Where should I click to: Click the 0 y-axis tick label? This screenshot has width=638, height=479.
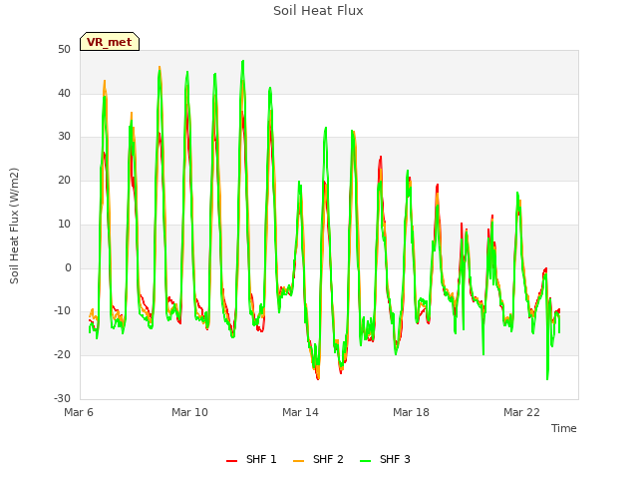tap(68, 268)
